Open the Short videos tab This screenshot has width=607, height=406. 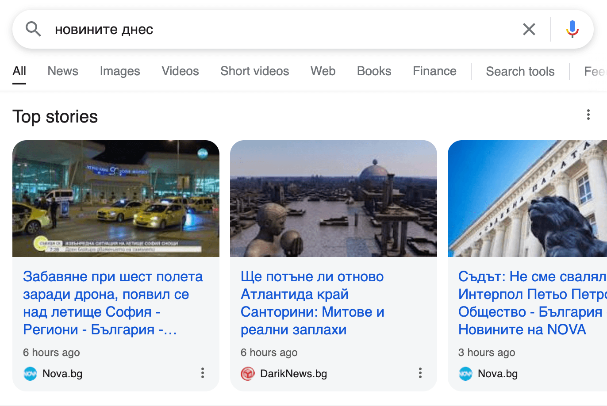coord(254,71)
